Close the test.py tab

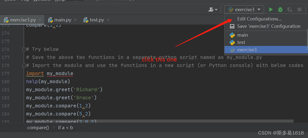pos(108,20)
